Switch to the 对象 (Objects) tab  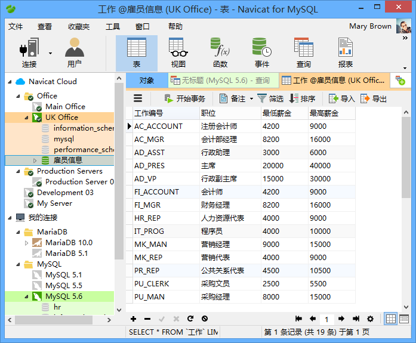pos(147,81)
